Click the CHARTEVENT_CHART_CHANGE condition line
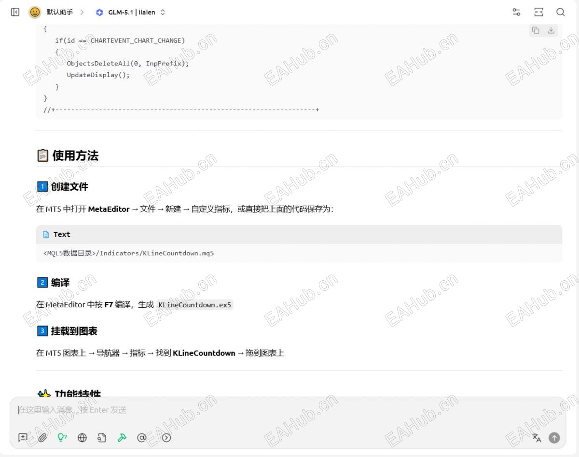The image size is (579, 457). click(x=120, y=40)
